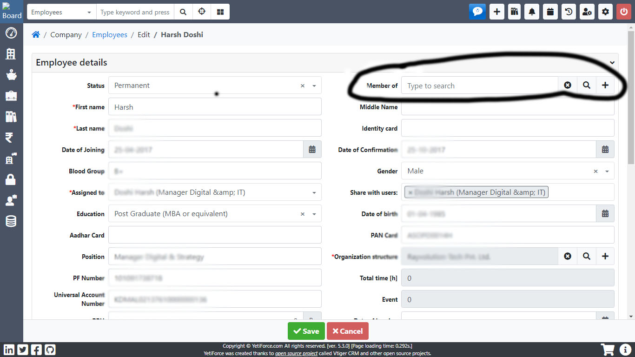The height and width of the screenshot is (357, 635).
Task: Open the Education dropdown
Action: tap(215, 214)
